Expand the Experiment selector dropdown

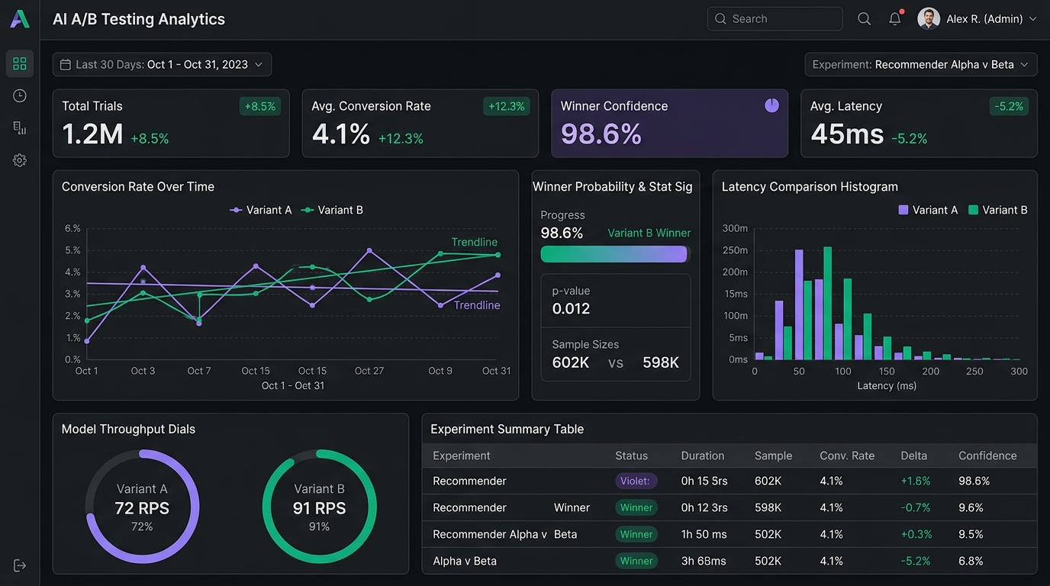click(x=921, y=65)
